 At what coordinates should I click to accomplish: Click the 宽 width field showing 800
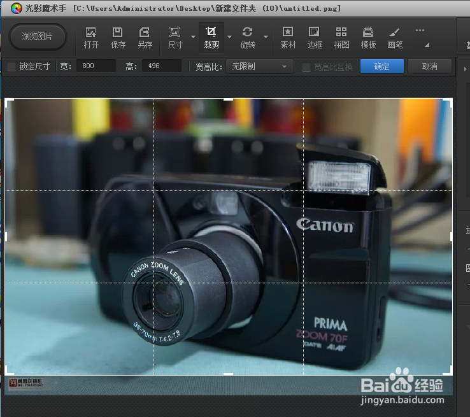(x=96, y=66)
